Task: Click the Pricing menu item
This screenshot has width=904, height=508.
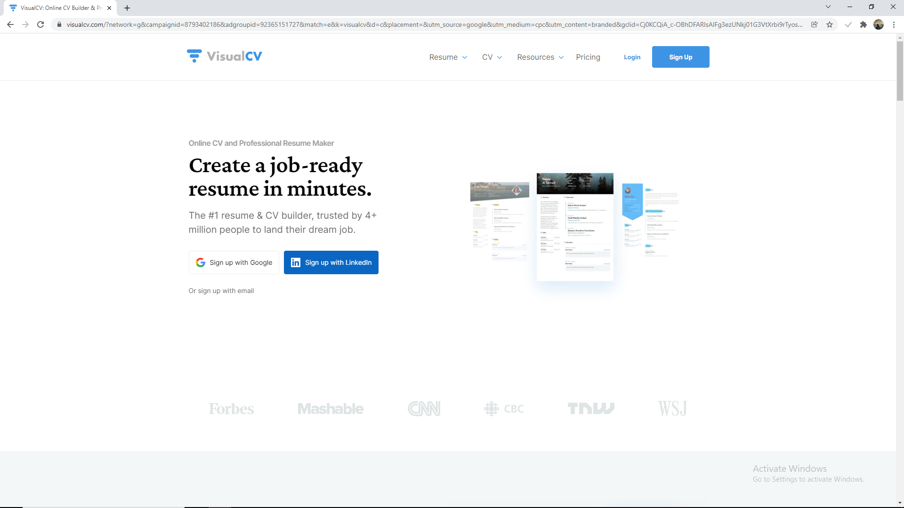Action: [x=587, y=56]
